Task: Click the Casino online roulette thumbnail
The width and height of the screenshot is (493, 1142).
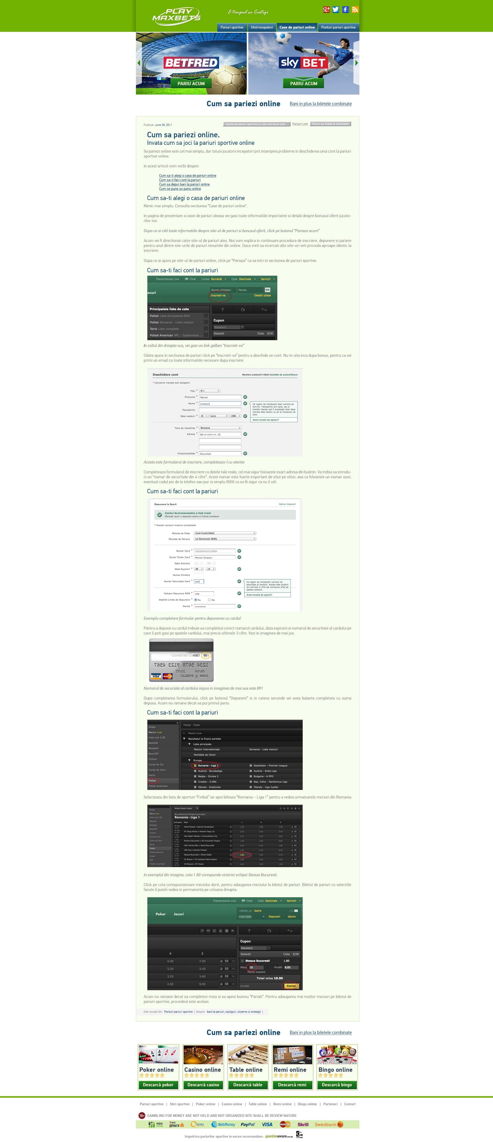Action: click(203, 1055)
